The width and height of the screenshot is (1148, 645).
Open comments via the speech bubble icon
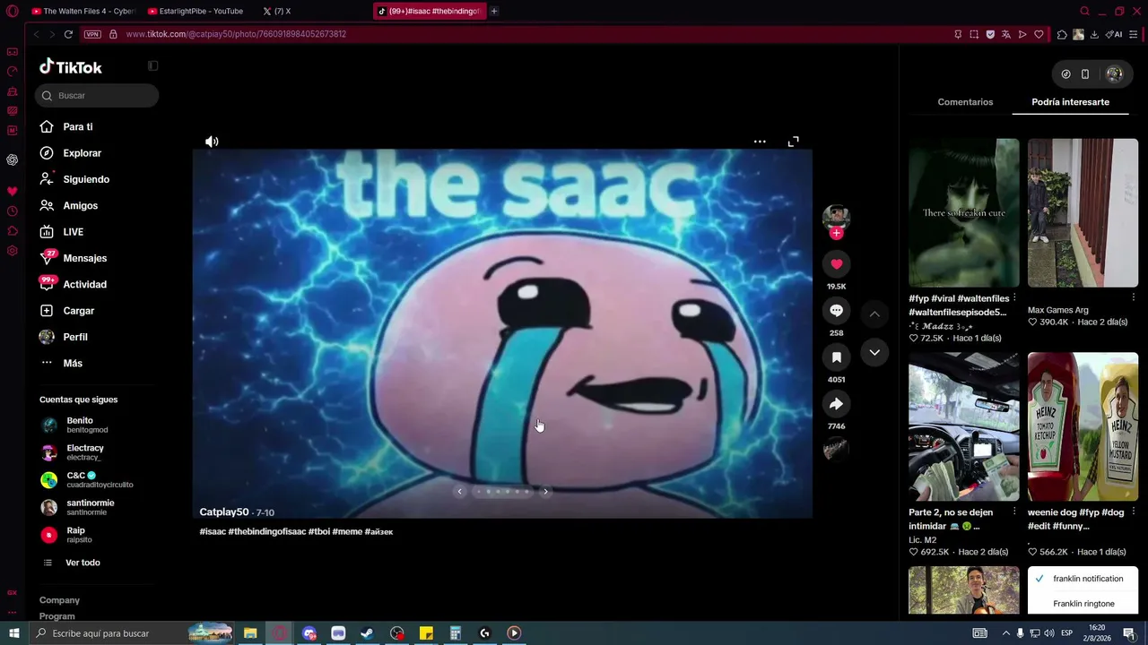coord(836,311)
